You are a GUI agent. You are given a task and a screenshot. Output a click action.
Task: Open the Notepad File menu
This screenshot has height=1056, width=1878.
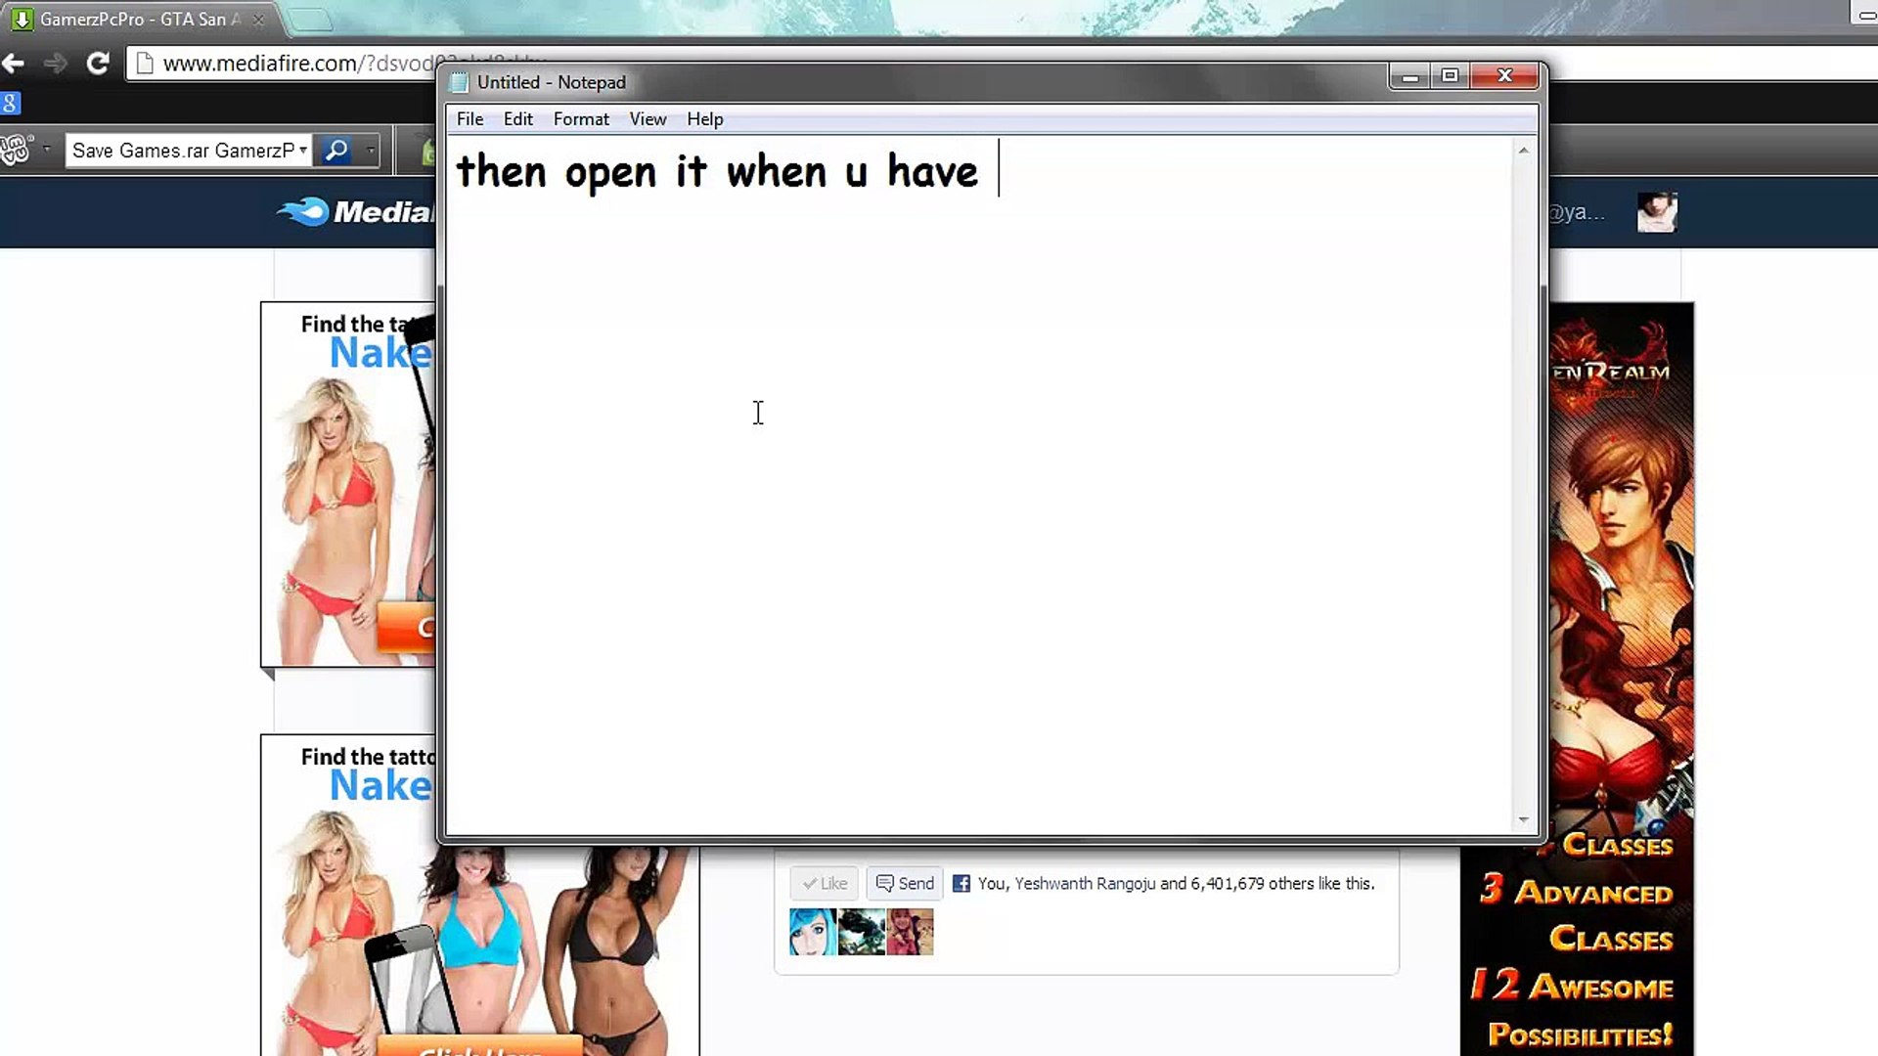tap(469, 119)
